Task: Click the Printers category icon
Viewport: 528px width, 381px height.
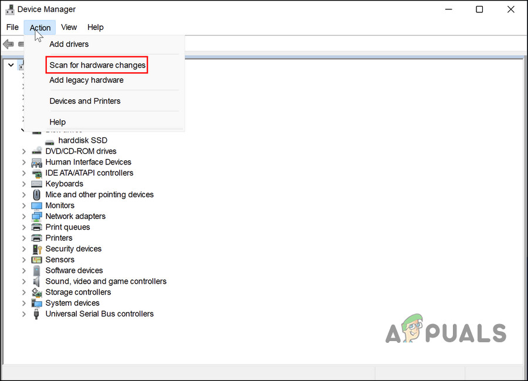Action: [37, 238]
